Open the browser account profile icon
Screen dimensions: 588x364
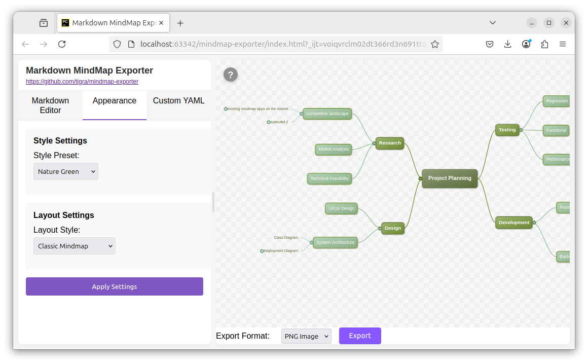(526, 44)
